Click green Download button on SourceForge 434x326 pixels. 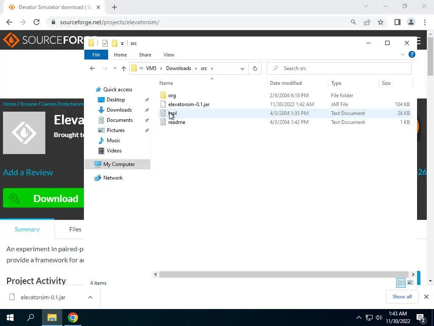pos(44,198)
